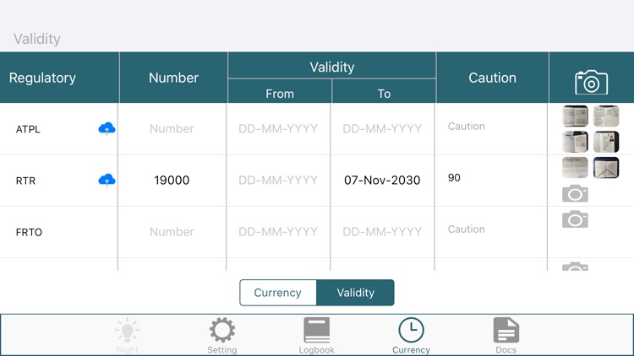Tap the gray camera icon below RTR thumbnails
Viewport: 634px width, 356px height.
pos(575,194)
